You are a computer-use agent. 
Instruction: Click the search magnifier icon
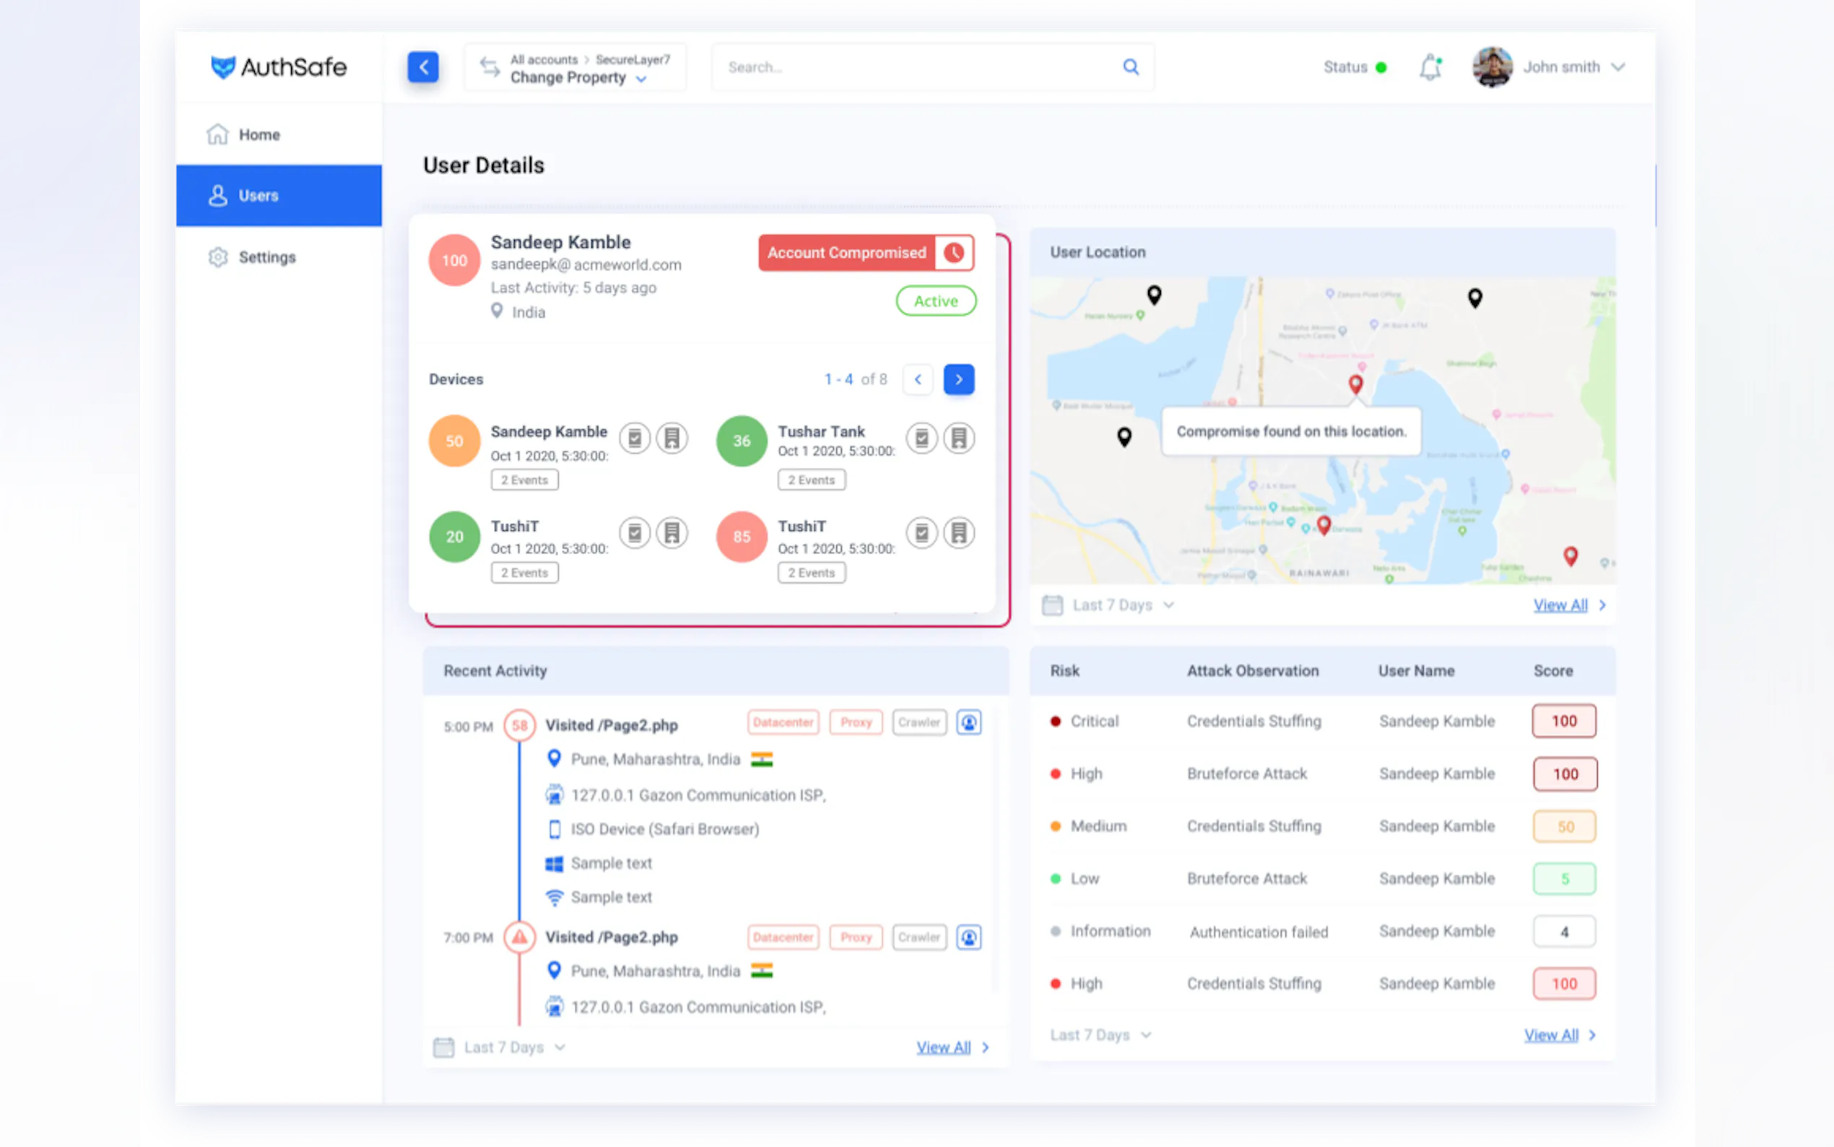[1131, 66]
